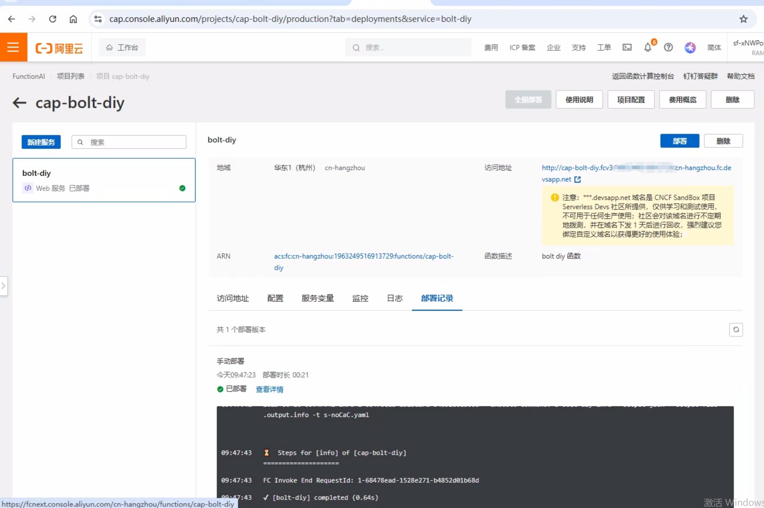Viewport: 764px width, 508px height.
Task: Open 工单 menu
Action: click(604, 48)
